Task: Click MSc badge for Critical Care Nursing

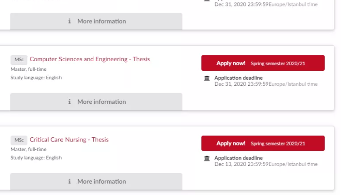Action: pos(19,140)
